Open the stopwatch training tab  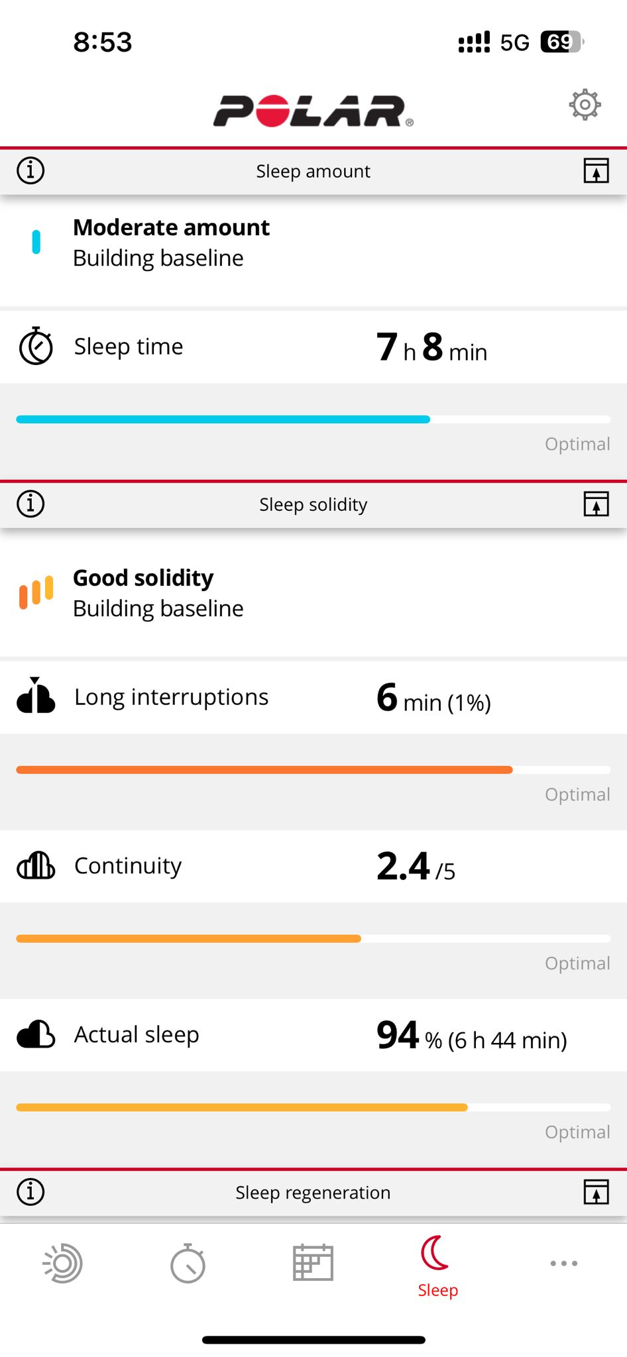click(x=188, y=1264)
